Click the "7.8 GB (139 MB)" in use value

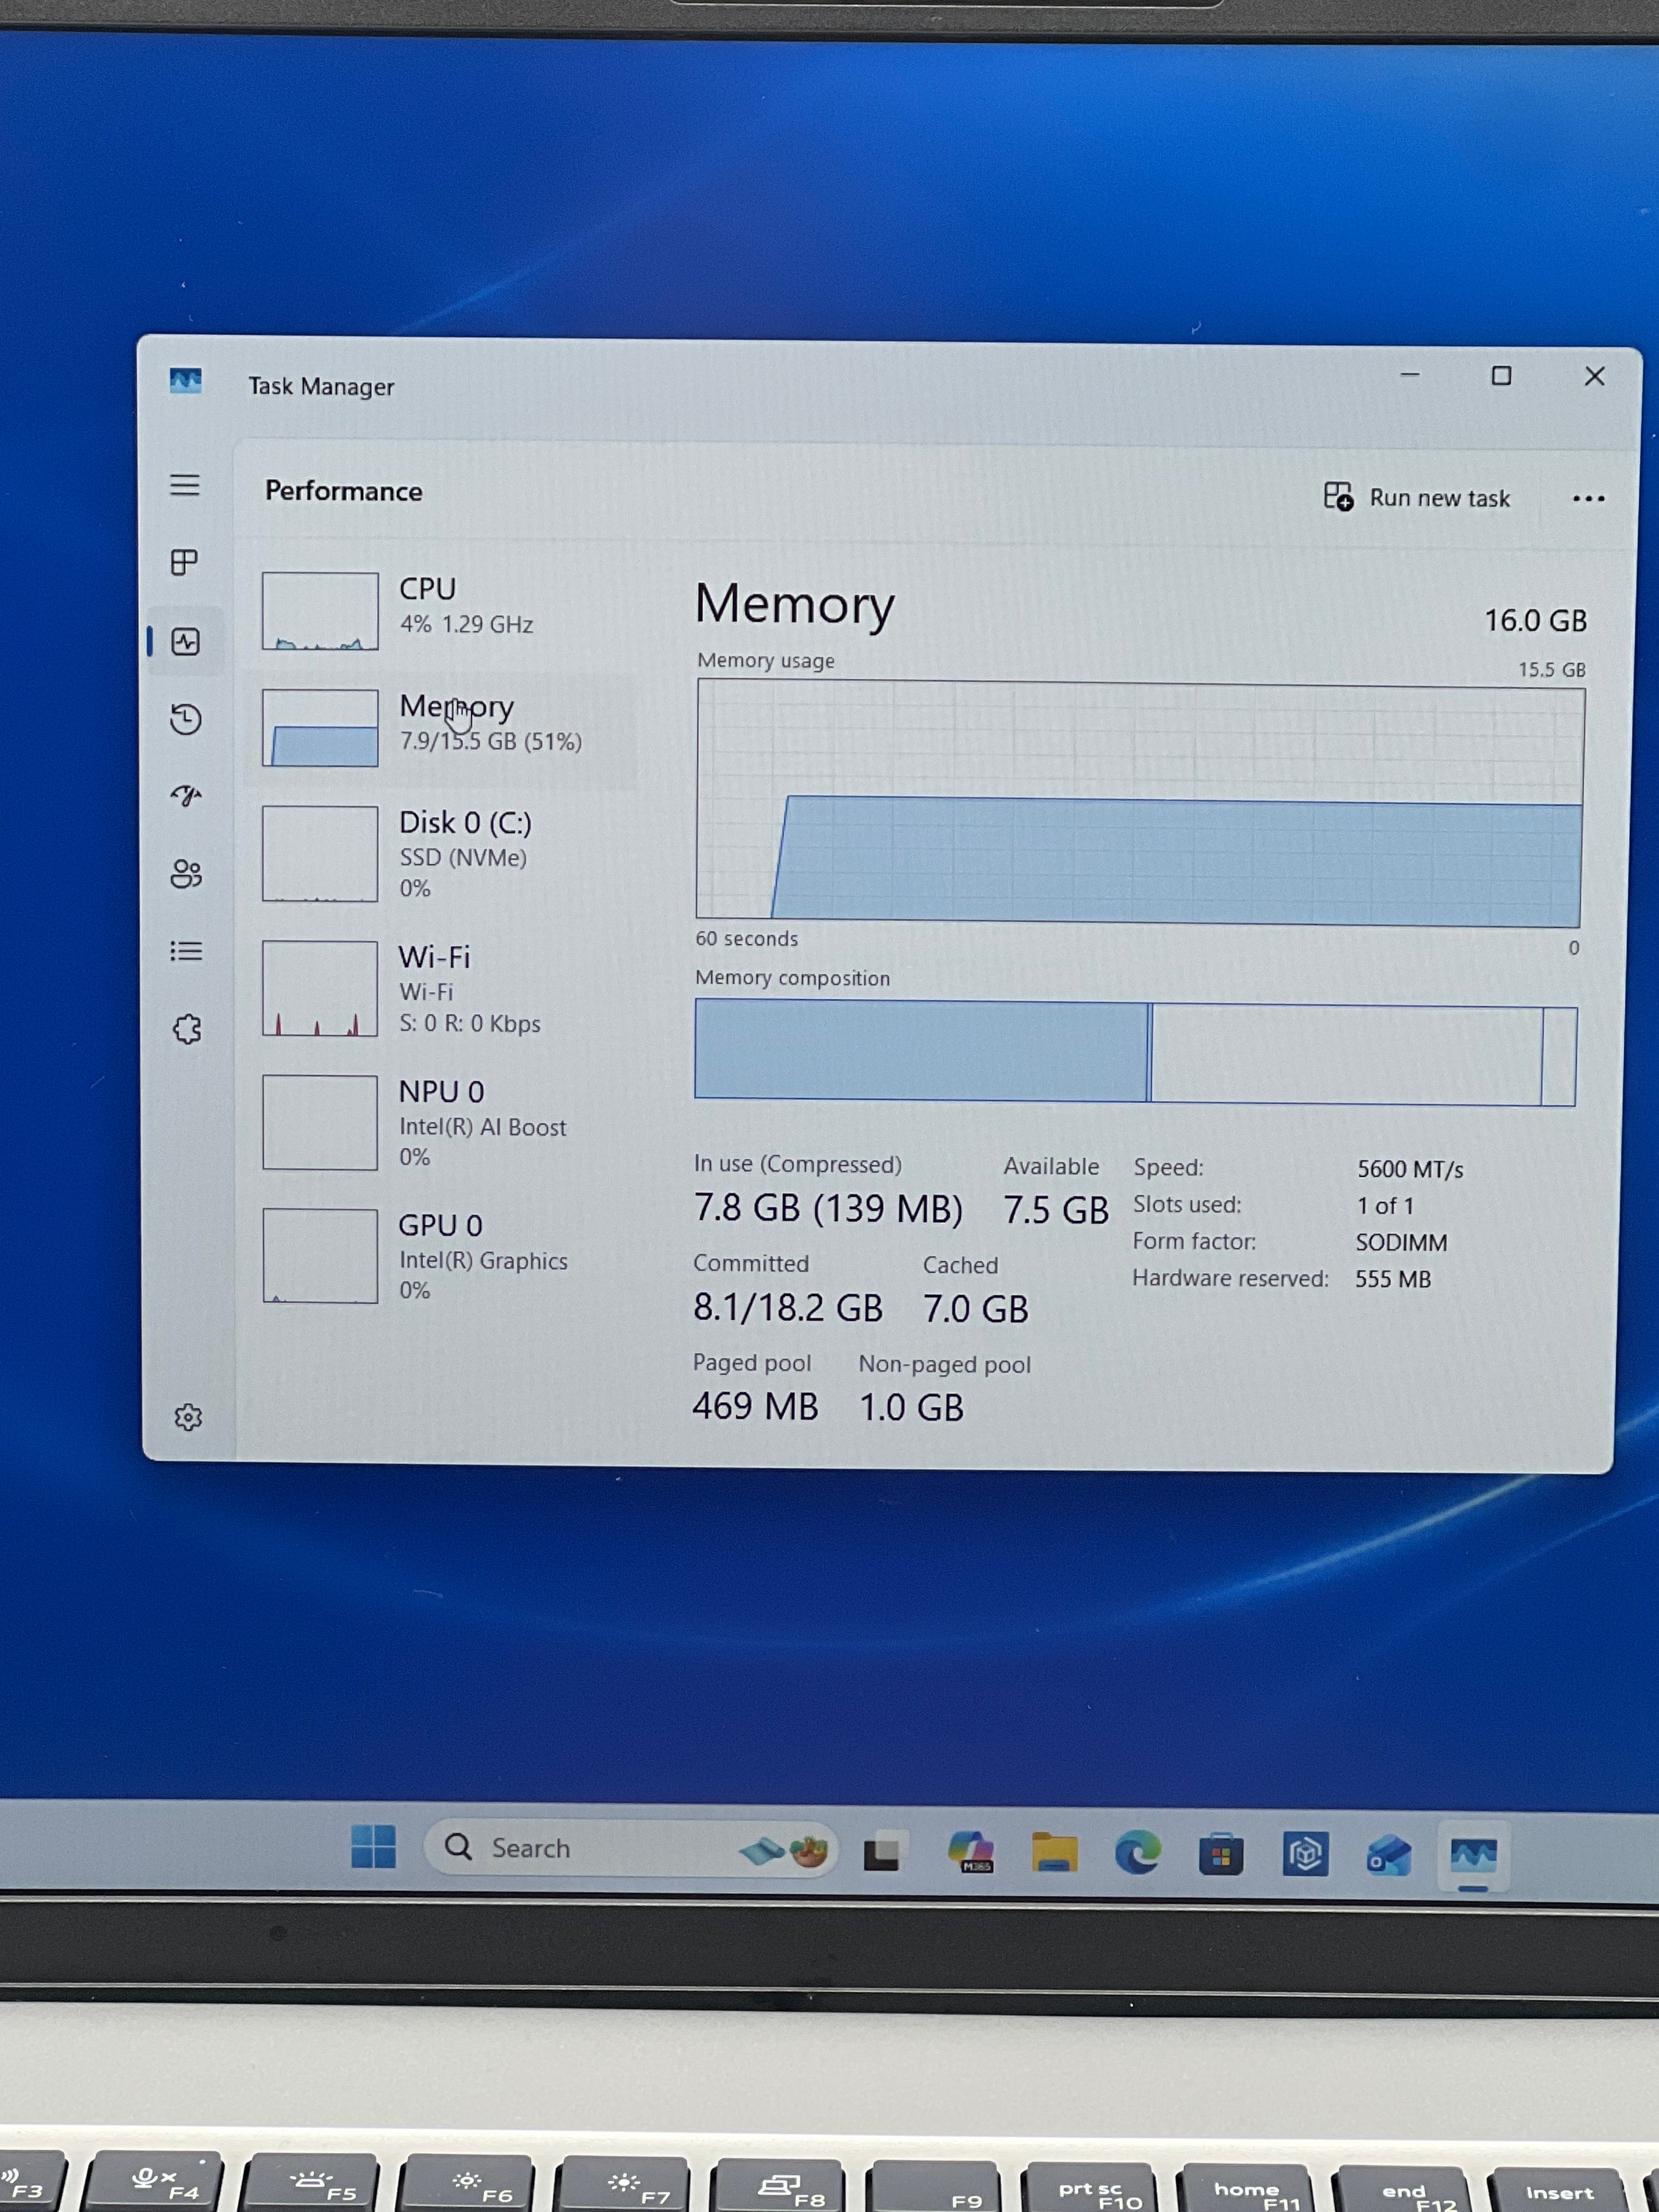(828, 1209)
